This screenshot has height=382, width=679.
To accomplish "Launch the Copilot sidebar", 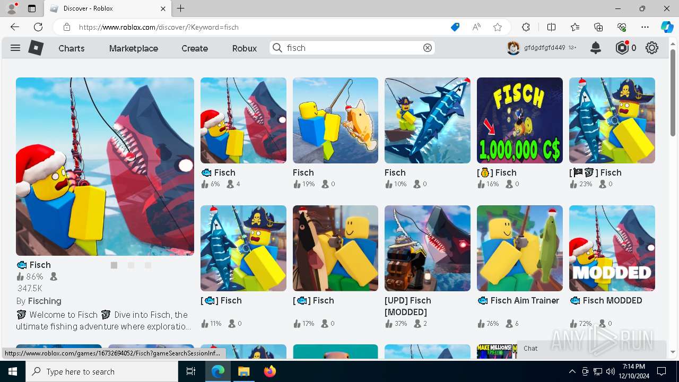I will click(667, 27).
